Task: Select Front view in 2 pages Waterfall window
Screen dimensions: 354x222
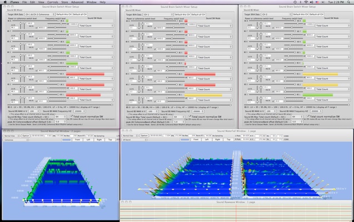Action: coord(77,140)
